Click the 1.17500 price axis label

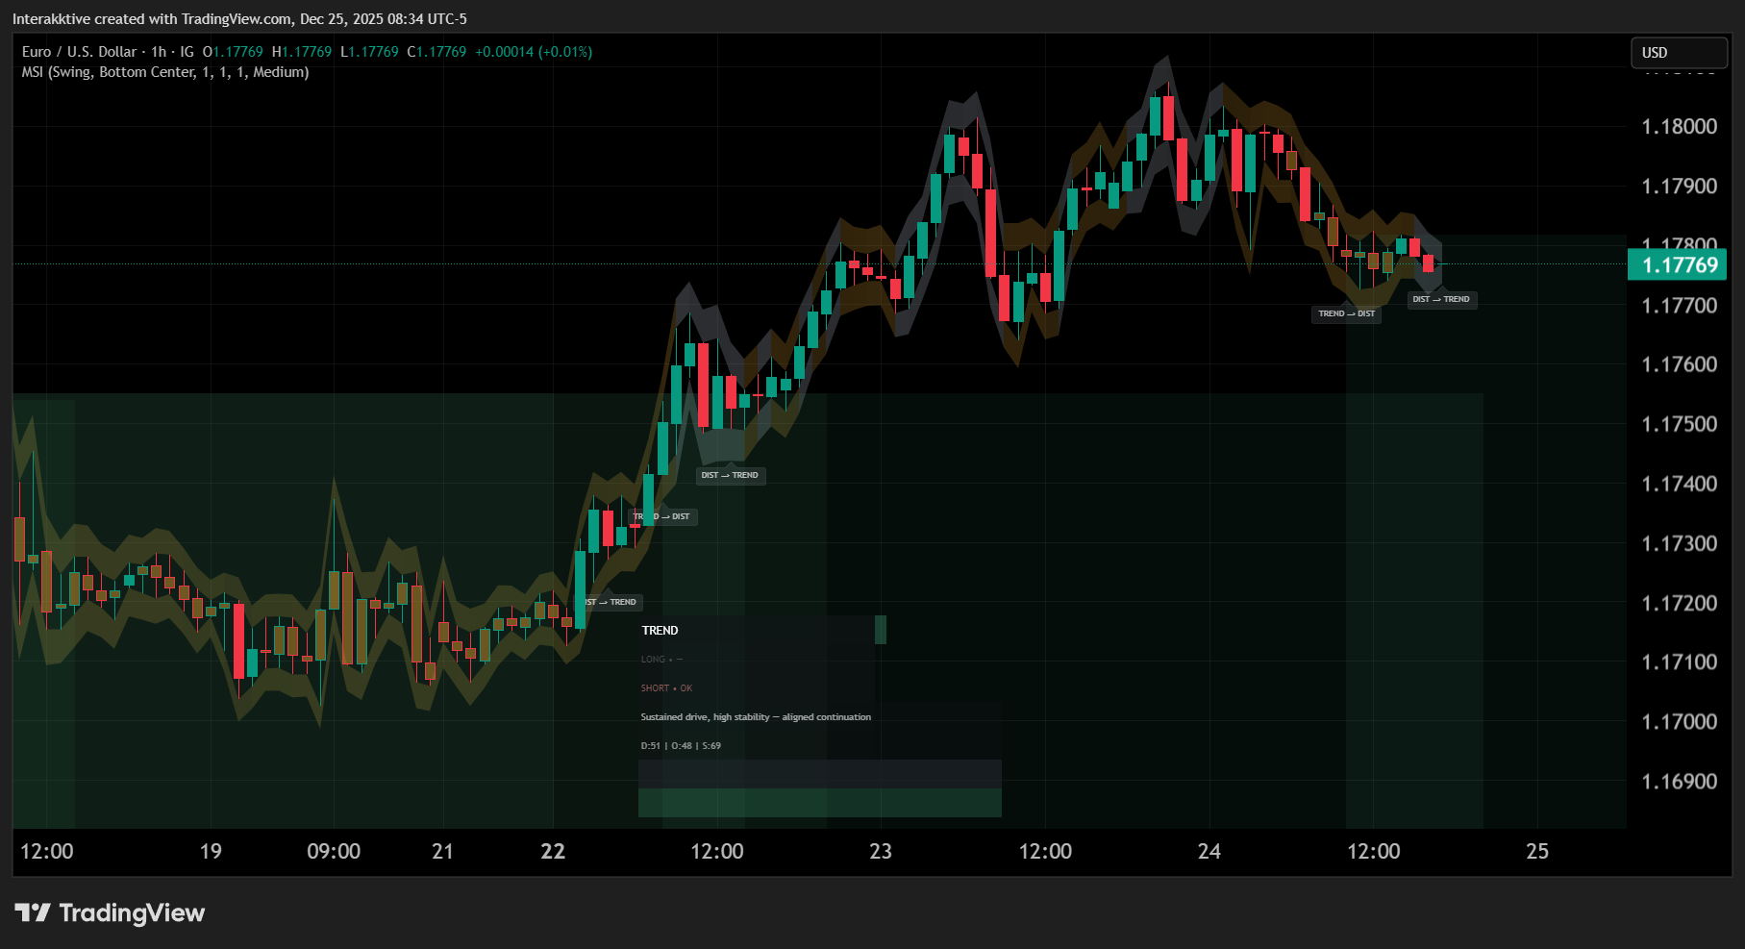click(1679, 424)
